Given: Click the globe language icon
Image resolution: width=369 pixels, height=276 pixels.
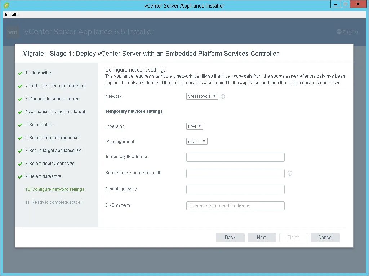Looking at the screenshot, I should (x=339, y=32).
